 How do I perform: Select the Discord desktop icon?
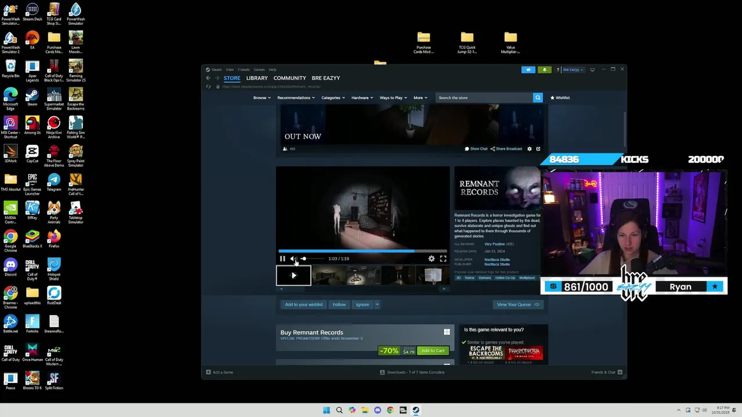pos(10,268)
